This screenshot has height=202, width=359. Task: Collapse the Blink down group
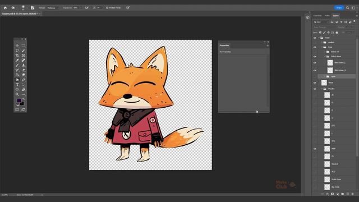pyautogui.click(x=325, y=56)
